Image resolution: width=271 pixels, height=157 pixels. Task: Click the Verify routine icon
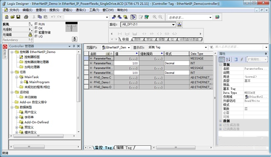tap(141, 17)
